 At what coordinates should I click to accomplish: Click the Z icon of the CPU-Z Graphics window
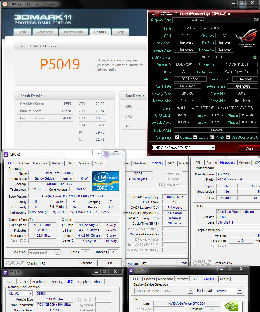tap(131, 270)
